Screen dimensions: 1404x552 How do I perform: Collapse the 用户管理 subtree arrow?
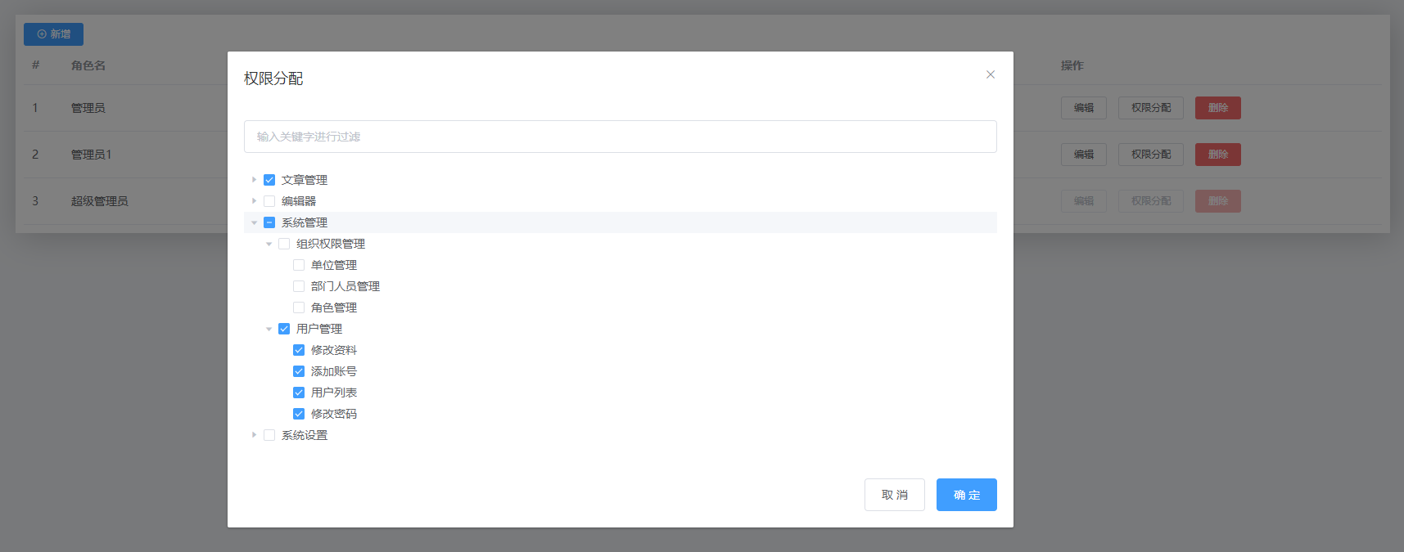coord(269,329)
